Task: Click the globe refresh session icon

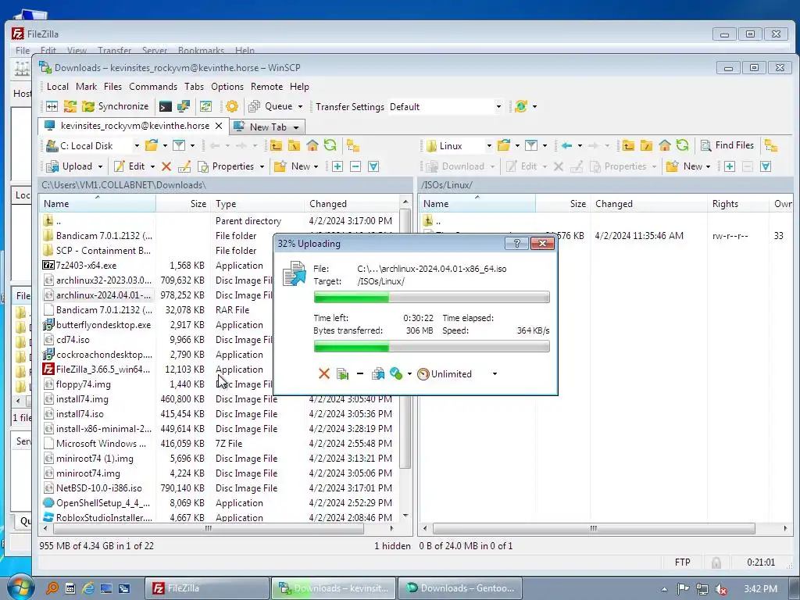Action: (521, 106)
